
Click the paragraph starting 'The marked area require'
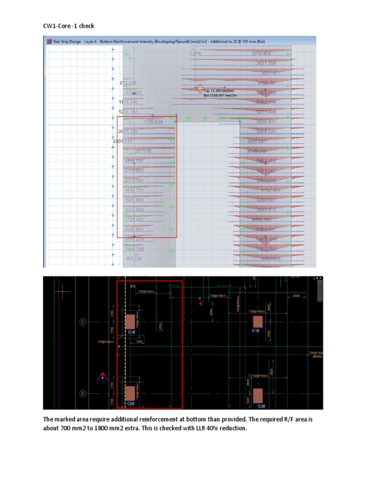[178, 424]
